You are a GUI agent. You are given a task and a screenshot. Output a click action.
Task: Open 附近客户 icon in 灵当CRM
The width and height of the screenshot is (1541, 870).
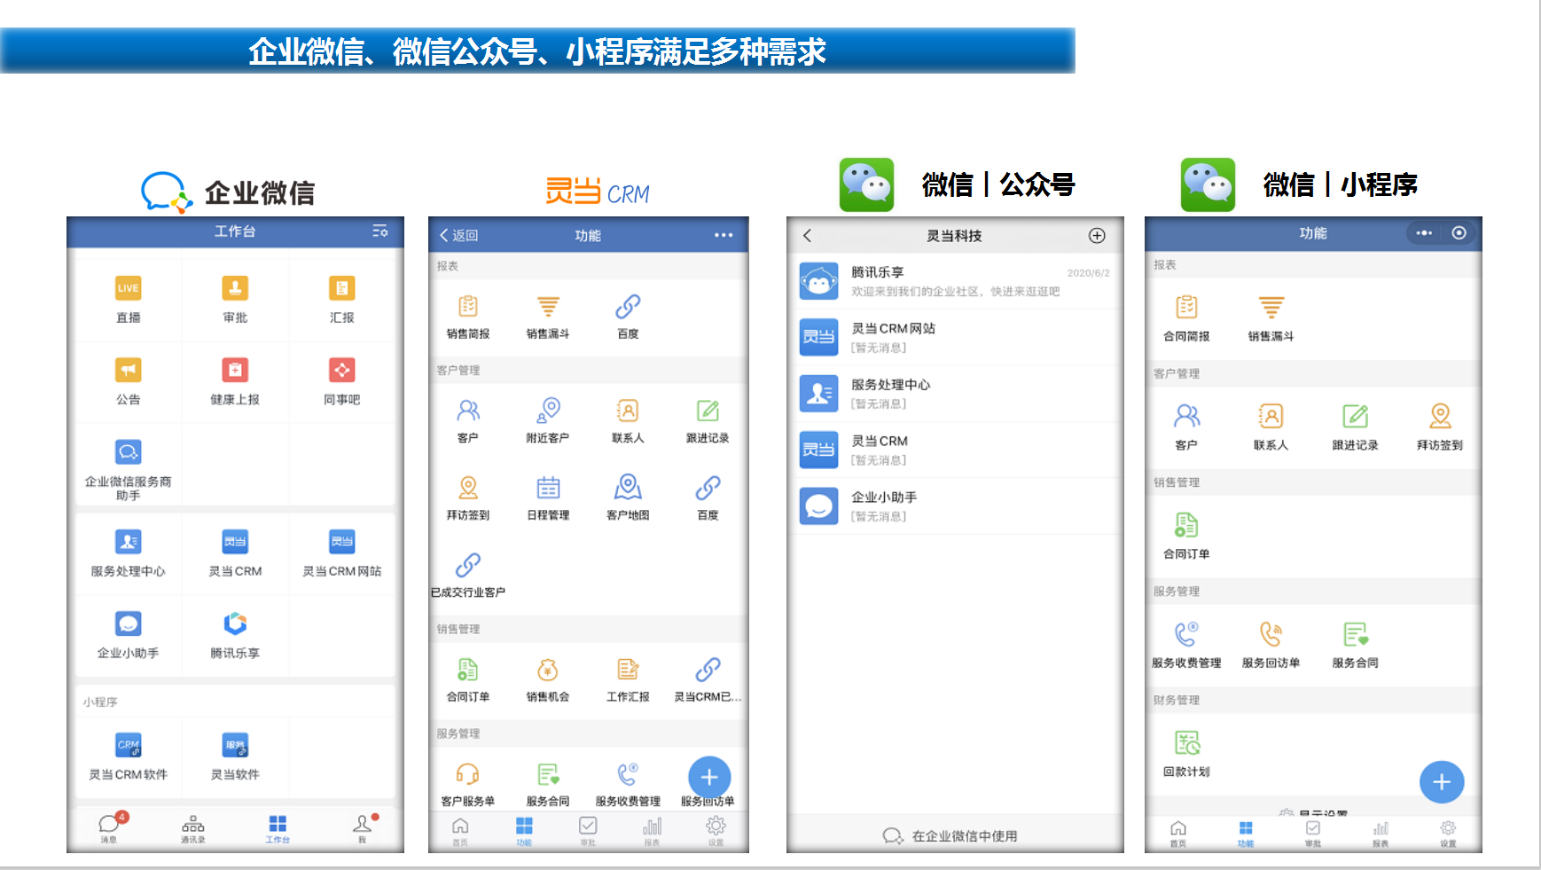(548, 411)
